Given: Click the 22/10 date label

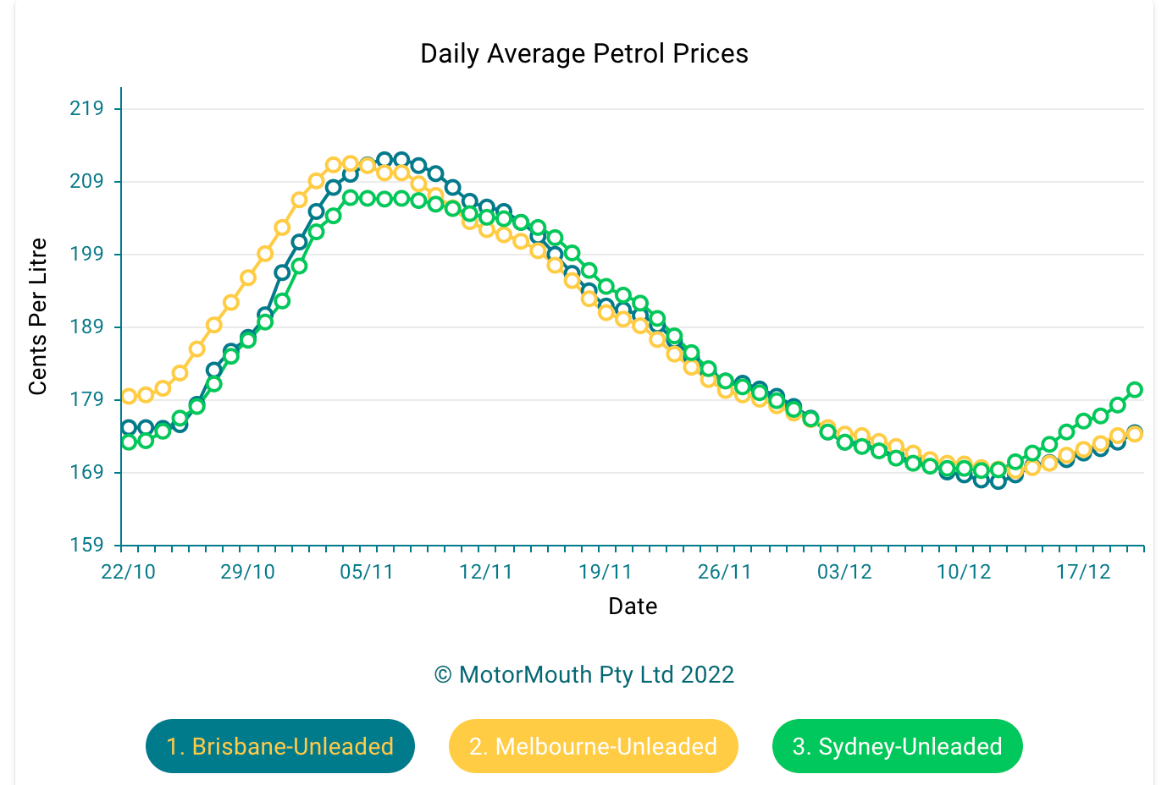Looking at the screenshot, I should pos(129,572).
